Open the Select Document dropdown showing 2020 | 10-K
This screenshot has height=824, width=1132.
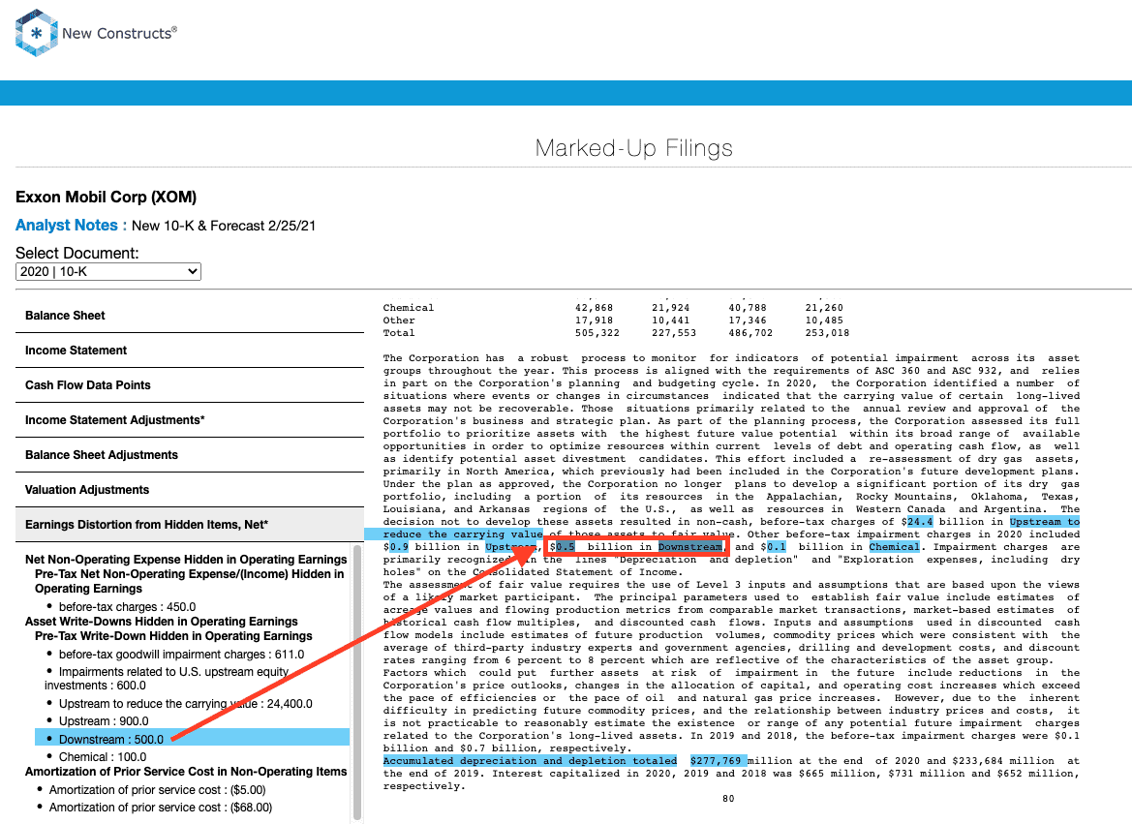click(x=108, y=271)
